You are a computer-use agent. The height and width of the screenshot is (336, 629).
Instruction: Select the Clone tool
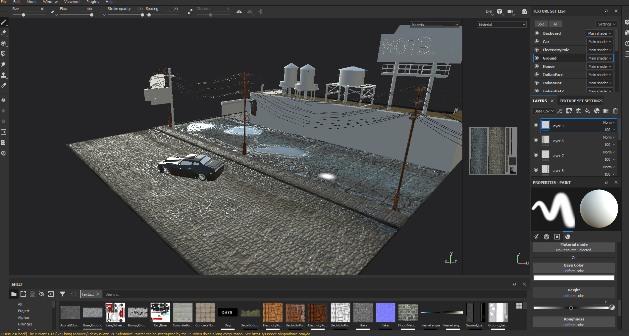(x=3, y=75)
